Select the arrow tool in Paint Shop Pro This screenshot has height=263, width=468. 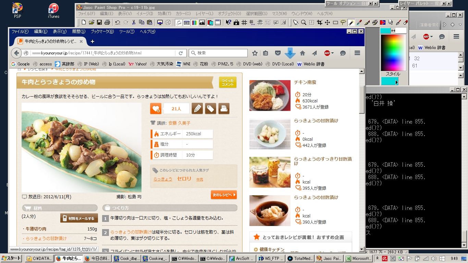(296, 23)
